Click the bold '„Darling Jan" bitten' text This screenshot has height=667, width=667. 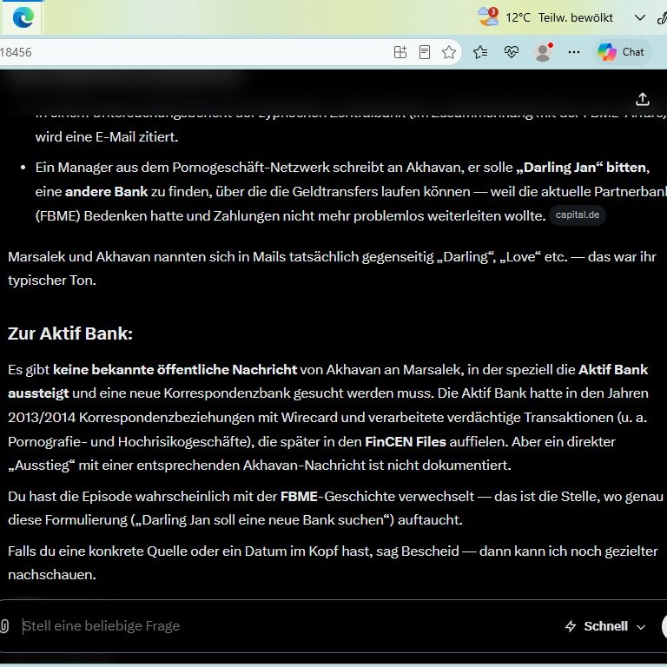click(x=583, y=167)
